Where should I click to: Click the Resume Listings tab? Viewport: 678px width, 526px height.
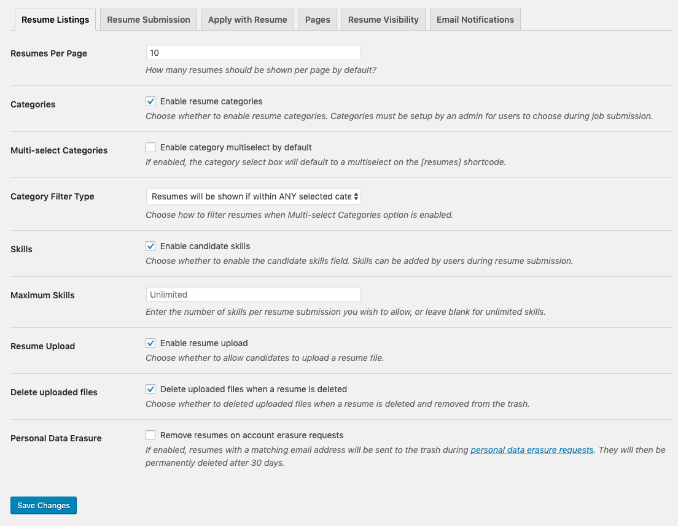click(x=55, y=20)
